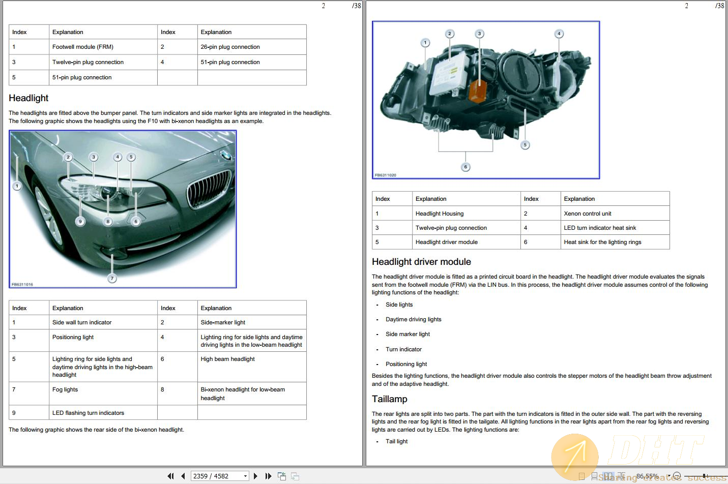Click the 'Side wall turn indicator' cell
728x484 pixels.
click(x=103, y=322)
